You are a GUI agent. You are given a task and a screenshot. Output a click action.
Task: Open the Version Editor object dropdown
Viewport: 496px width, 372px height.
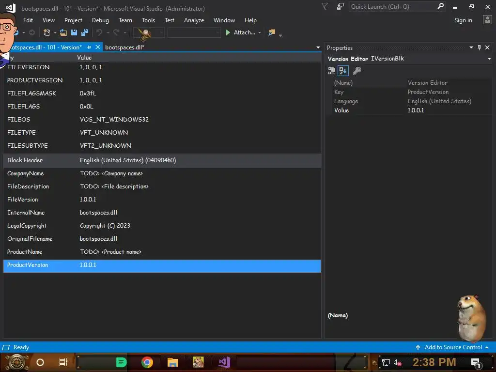tap(489, 59)
